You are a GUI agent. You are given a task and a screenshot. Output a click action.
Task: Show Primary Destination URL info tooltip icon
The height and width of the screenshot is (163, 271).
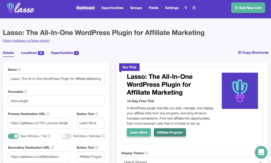coord(48,114)
